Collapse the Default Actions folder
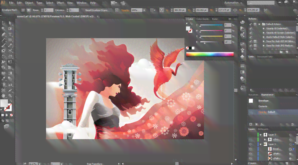298x165 pixels. pos(259,24)
